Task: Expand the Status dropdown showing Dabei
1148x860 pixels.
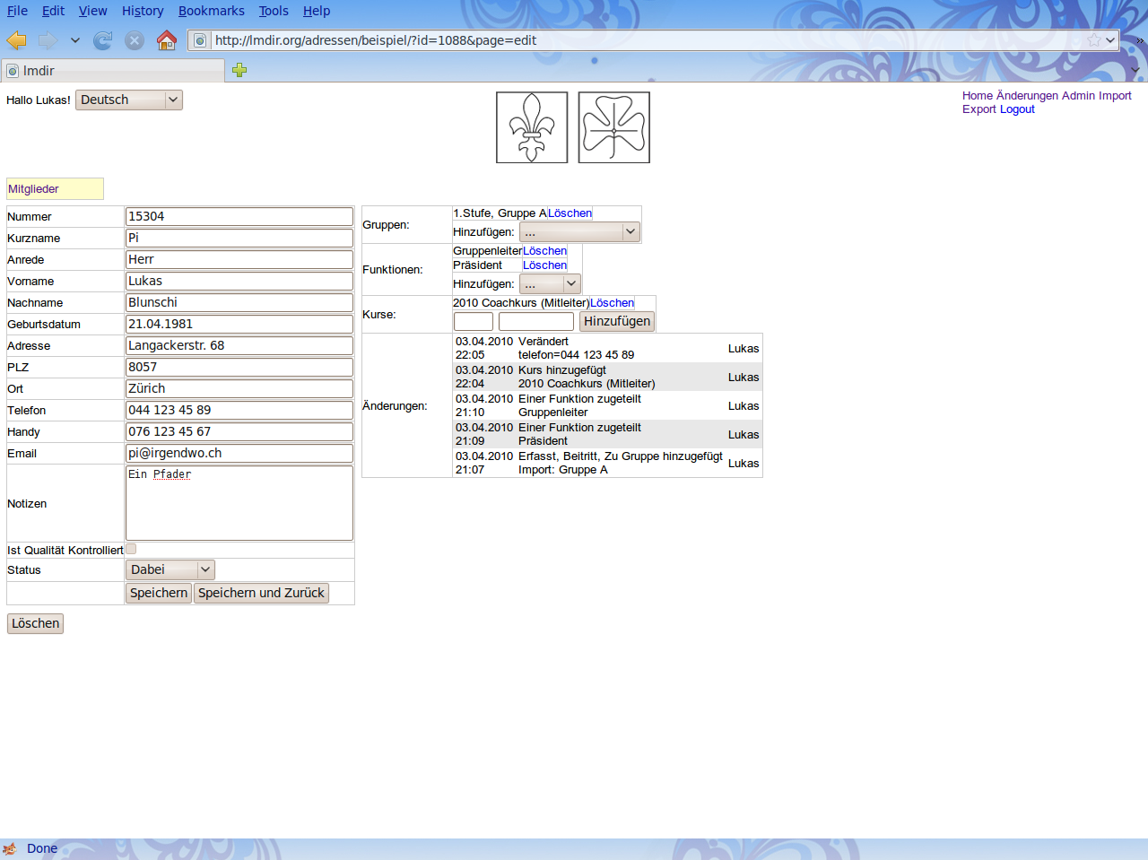Action: [x=170, y=569]
